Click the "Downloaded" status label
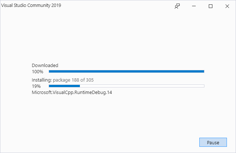236x153 pixels. [45, 66]
